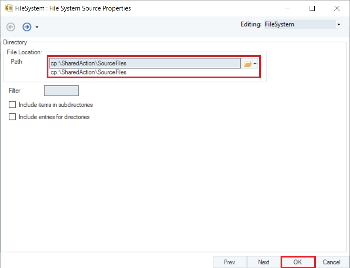This screenshot has width=350, height=268.
Task: Open the forward arrow dropdown menu
Action: (x=37, y=27)
